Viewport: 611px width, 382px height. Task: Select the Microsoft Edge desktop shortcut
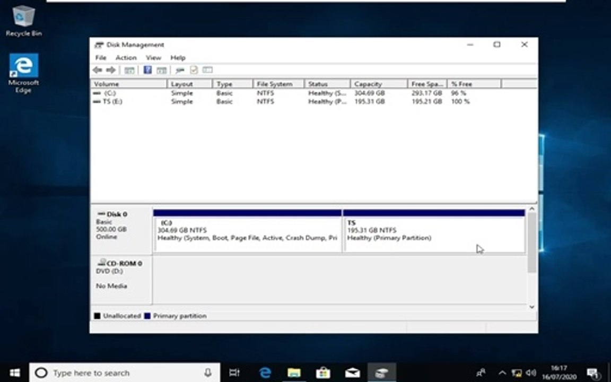click(23, 73)
